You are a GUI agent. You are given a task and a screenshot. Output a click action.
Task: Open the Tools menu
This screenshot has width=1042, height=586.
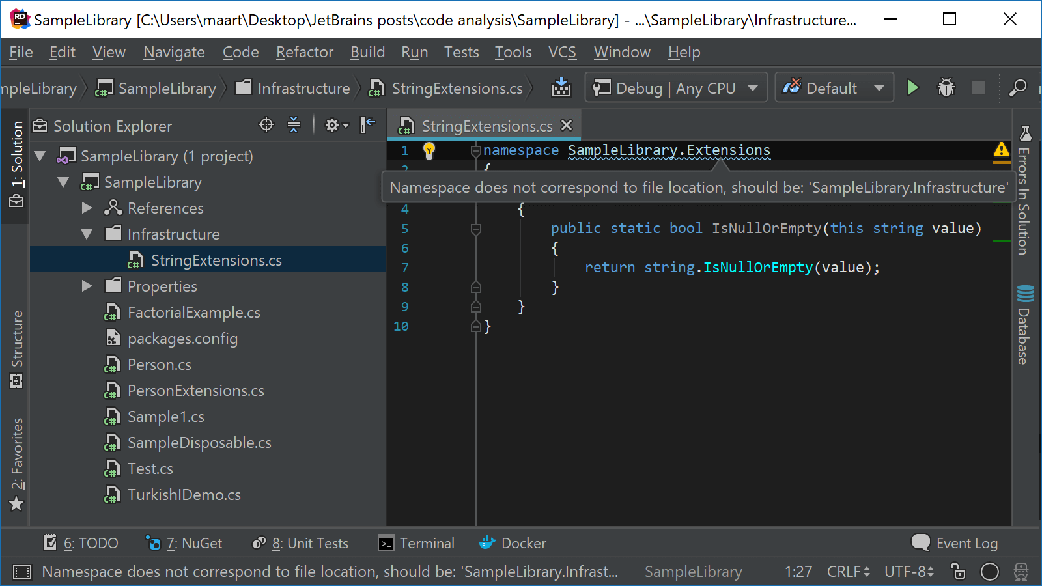tap(513, 52)
